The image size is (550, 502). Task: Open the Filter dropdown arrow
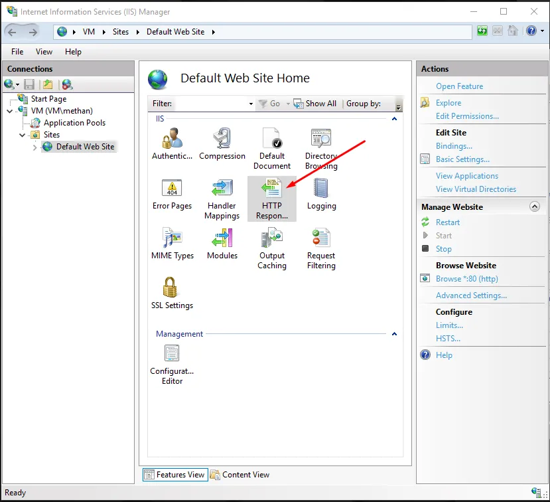coord(251,104)
